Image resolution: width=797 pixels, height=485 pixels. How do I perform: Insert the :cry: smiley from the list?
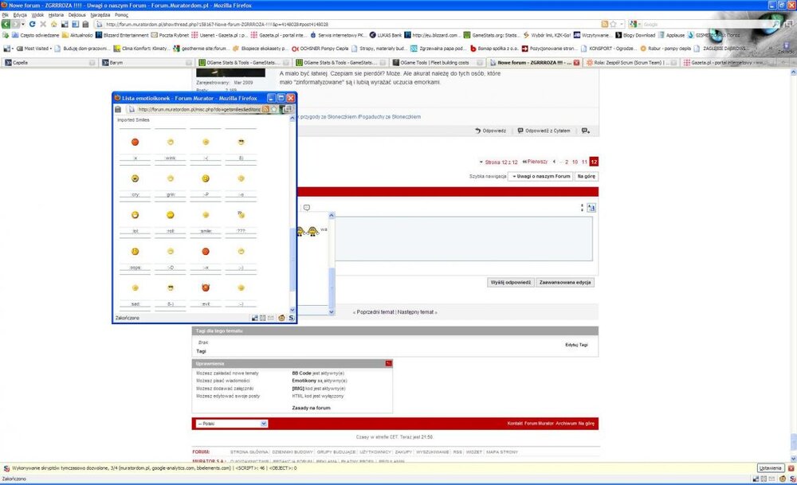(135, 177)
